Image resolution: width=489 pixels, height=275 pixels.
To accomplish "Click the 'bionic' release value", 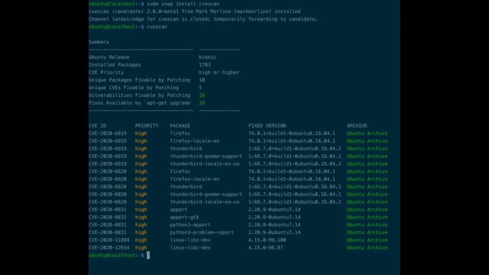I will 208,57.
